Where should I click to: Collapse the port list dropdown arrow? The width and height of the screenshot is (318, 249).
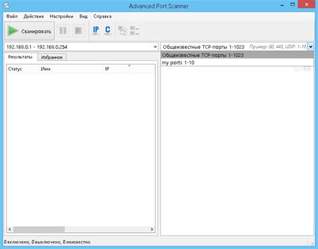(x=311, y=47)
